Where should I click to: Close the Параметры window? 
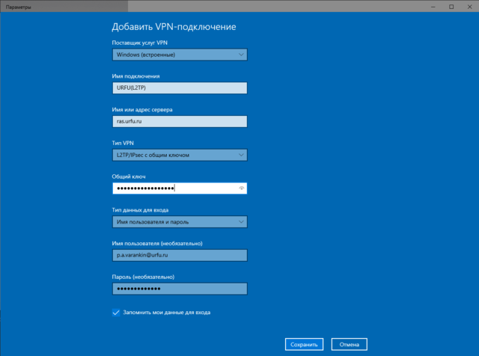469,7
